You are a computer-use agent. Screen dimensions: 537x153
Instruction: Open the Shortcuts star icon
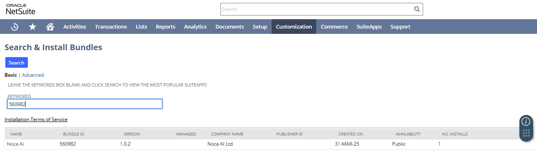pos(32,27)
